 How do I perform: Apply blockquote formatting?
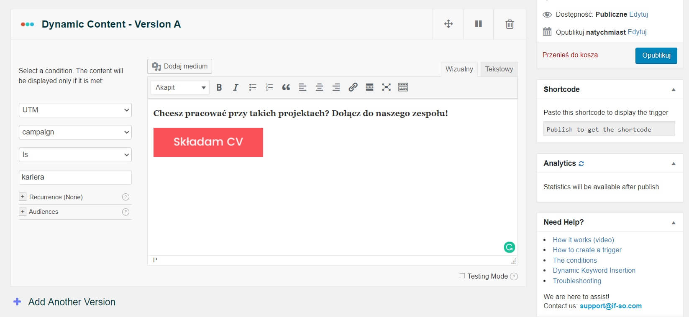tap(286, 87)
